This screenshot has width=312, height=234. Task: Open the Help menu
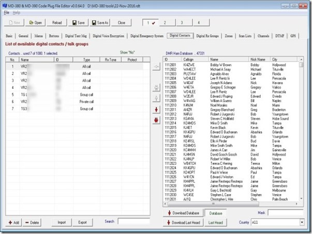(x=17, y=12)
